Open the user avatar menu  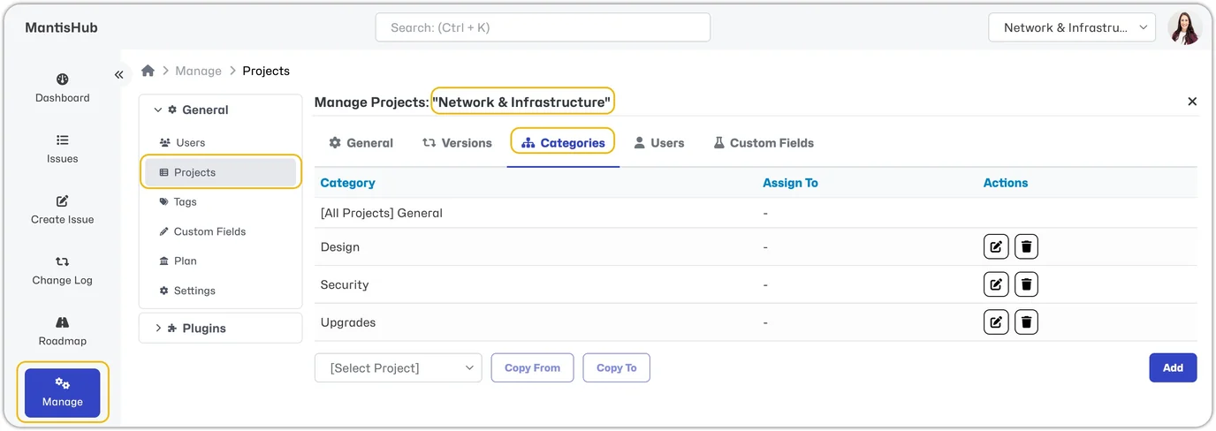(1185, 27)
